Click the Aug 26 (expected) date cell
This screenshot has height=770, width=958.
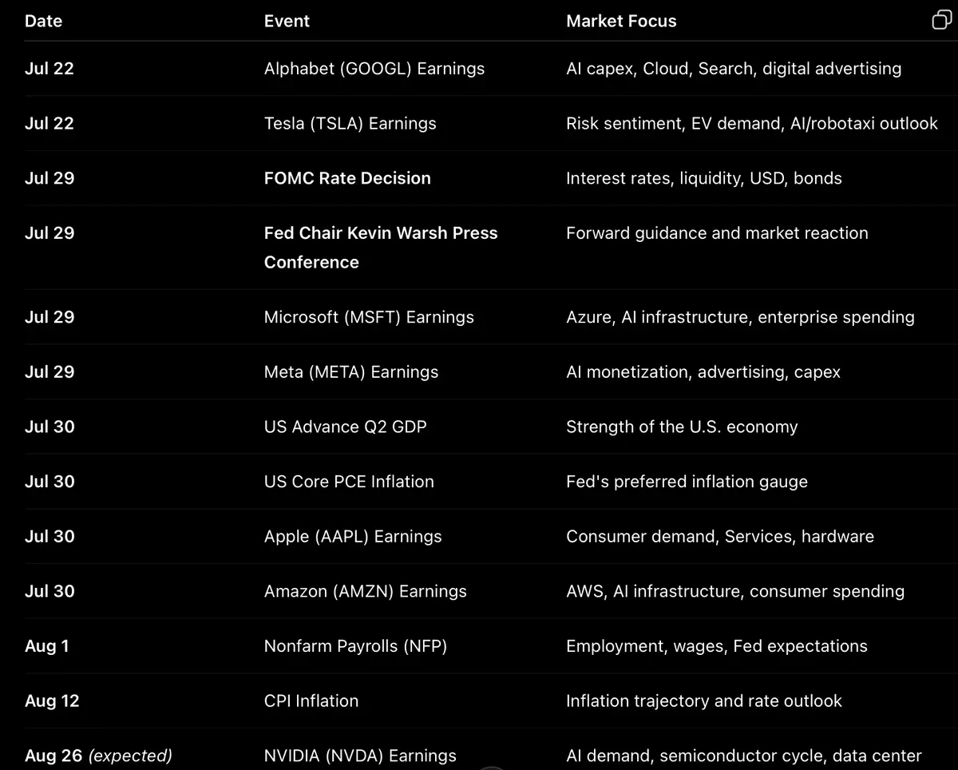pos(98,756)
